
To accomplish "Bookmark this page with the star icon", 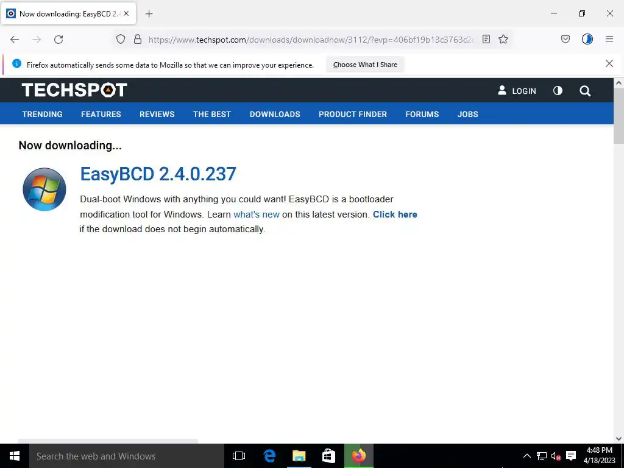I will pos(503,39).
